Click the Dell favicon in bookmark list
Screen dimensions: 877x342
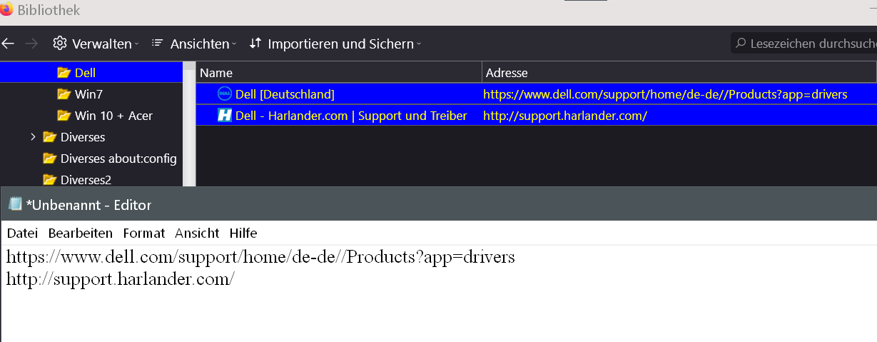click(x=224, y=94)
